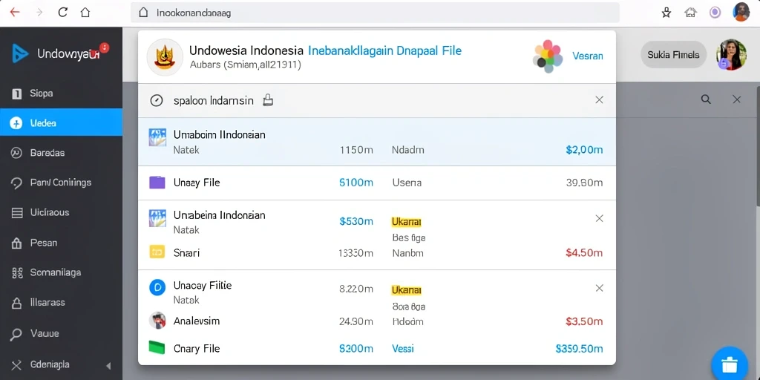Open the user photo avatar in header
The height and width of the screenshot is (380, 760).
point(731,55)
